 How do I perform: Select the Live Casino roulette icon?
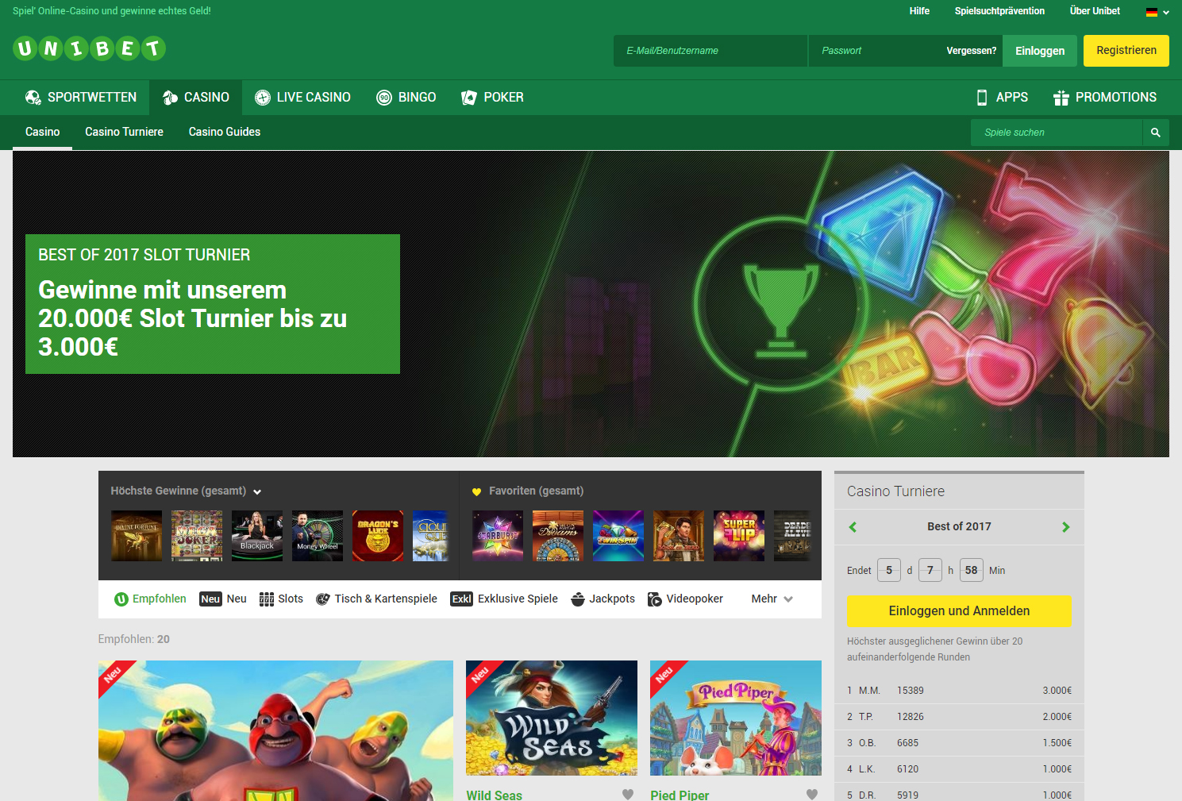point(262,97)
